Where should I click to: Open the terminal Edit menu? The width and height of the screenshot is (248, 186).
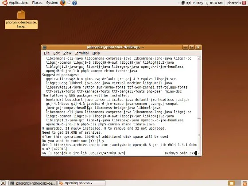point(57,53)
